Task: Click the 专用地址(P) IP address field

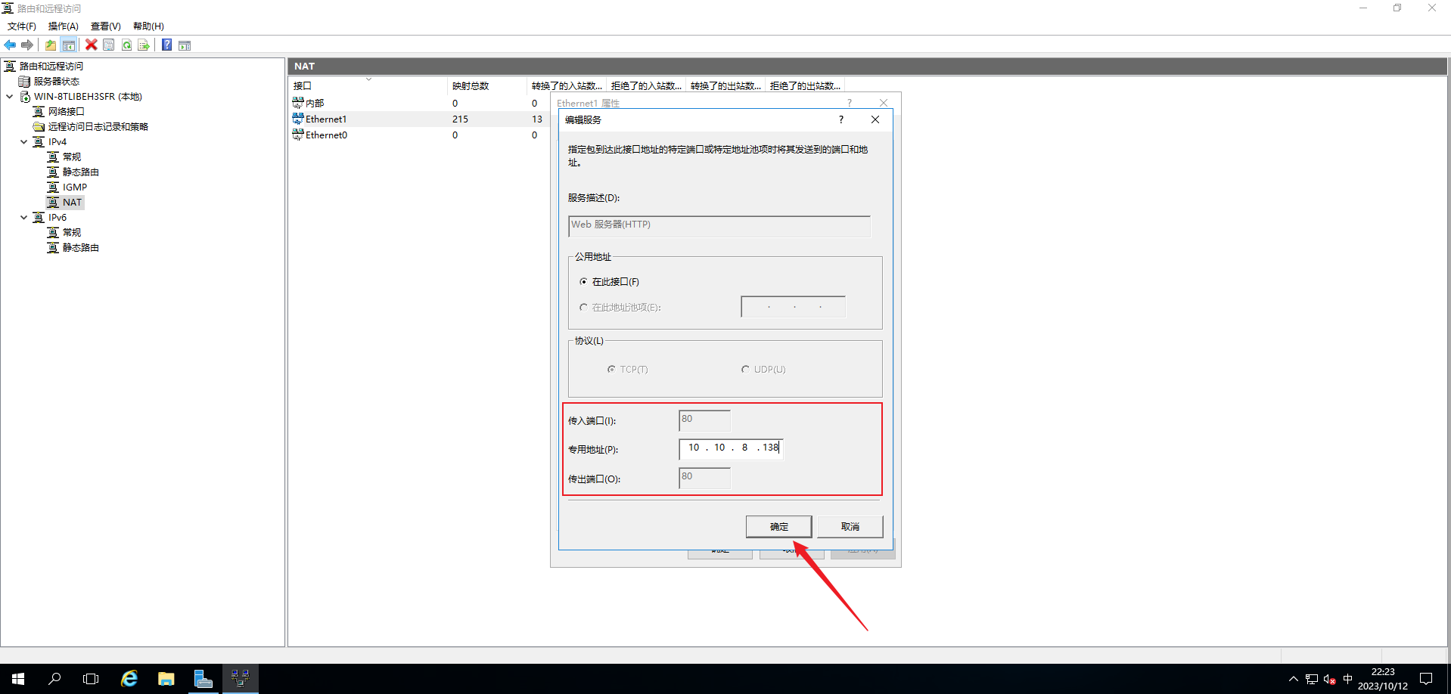Action: tap(731, 448)
